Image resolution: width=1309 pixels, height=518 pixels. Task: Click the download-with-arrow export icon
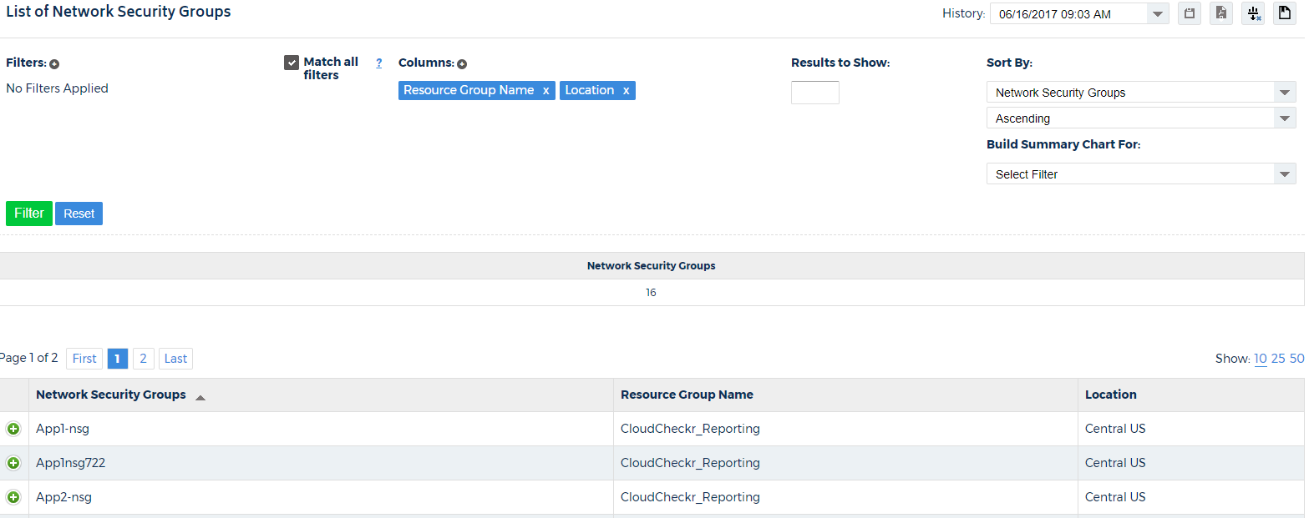pyautogui.click(x=1253, y=13)
